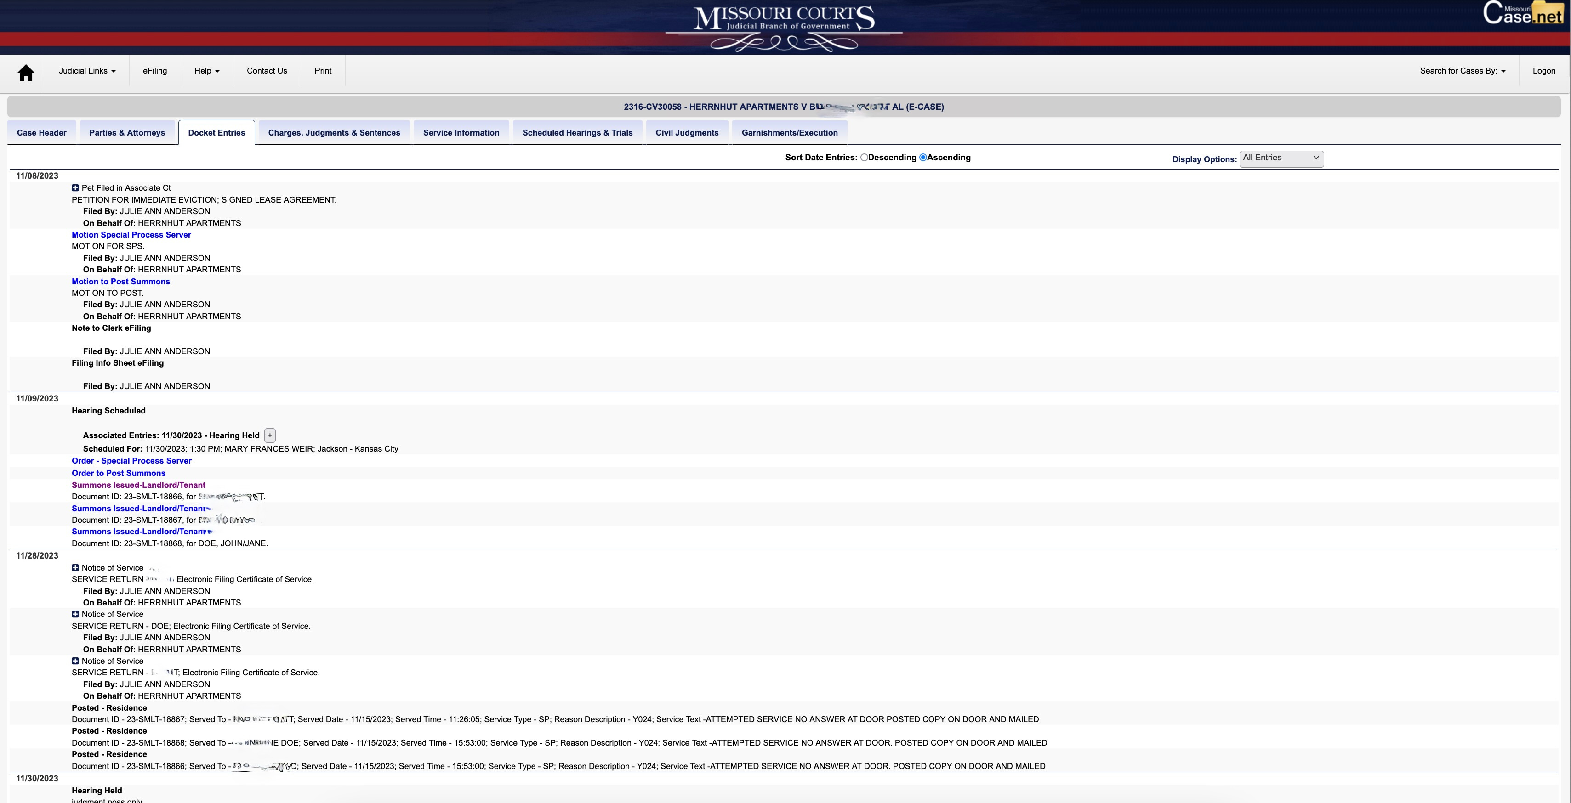
Task: Open the Judicial Links menu
Action: pyautogui.click(x=87, y=71)
